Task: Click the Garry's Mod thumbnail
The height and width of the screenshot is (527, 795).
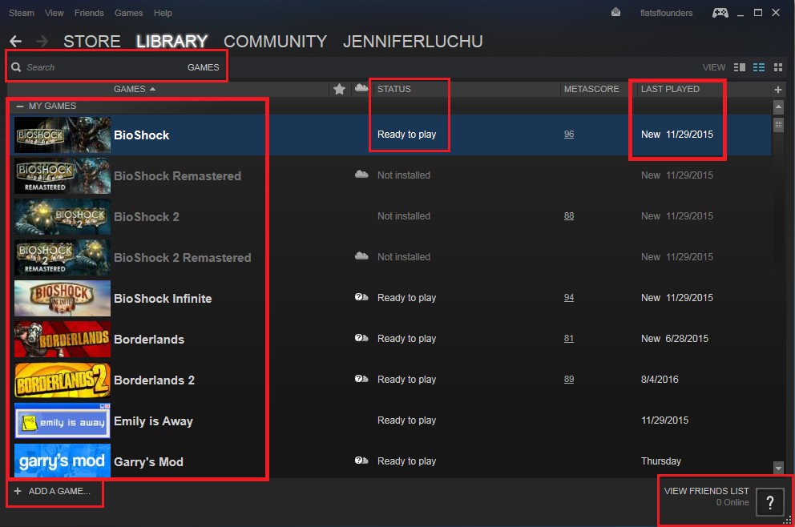Action: (x=63, y=461)
